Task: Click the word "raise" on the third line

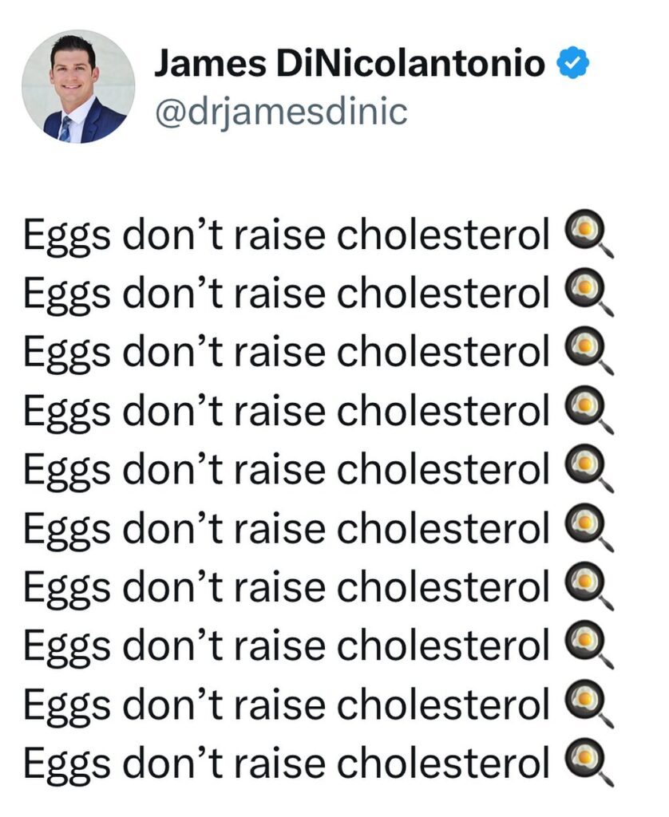Action: (x=280, y=352)
